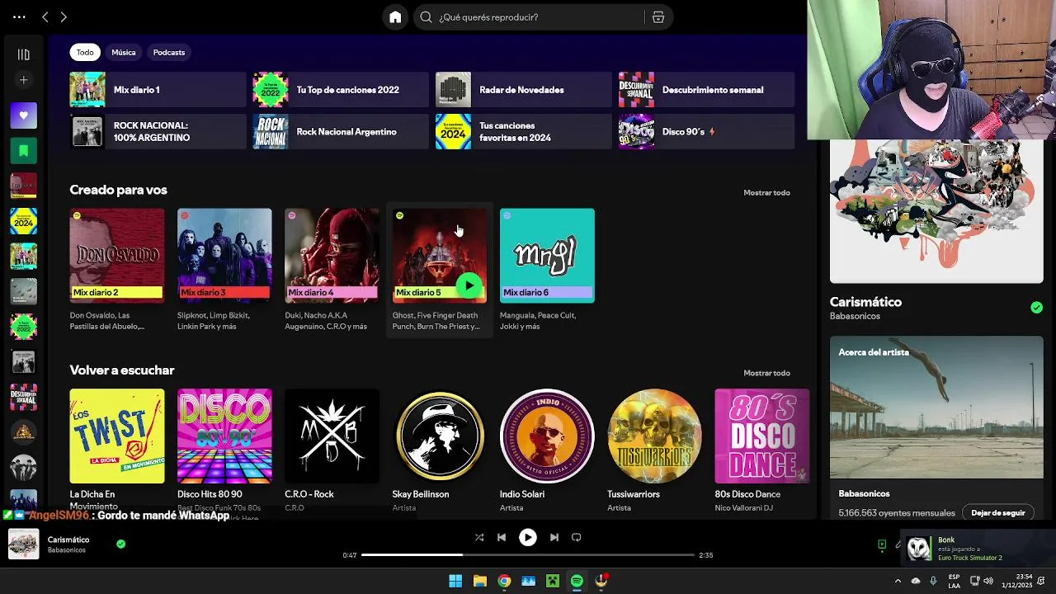Click the play button in player bar
This screenshot has width=1056, height=594.
(x=527, y=537)
